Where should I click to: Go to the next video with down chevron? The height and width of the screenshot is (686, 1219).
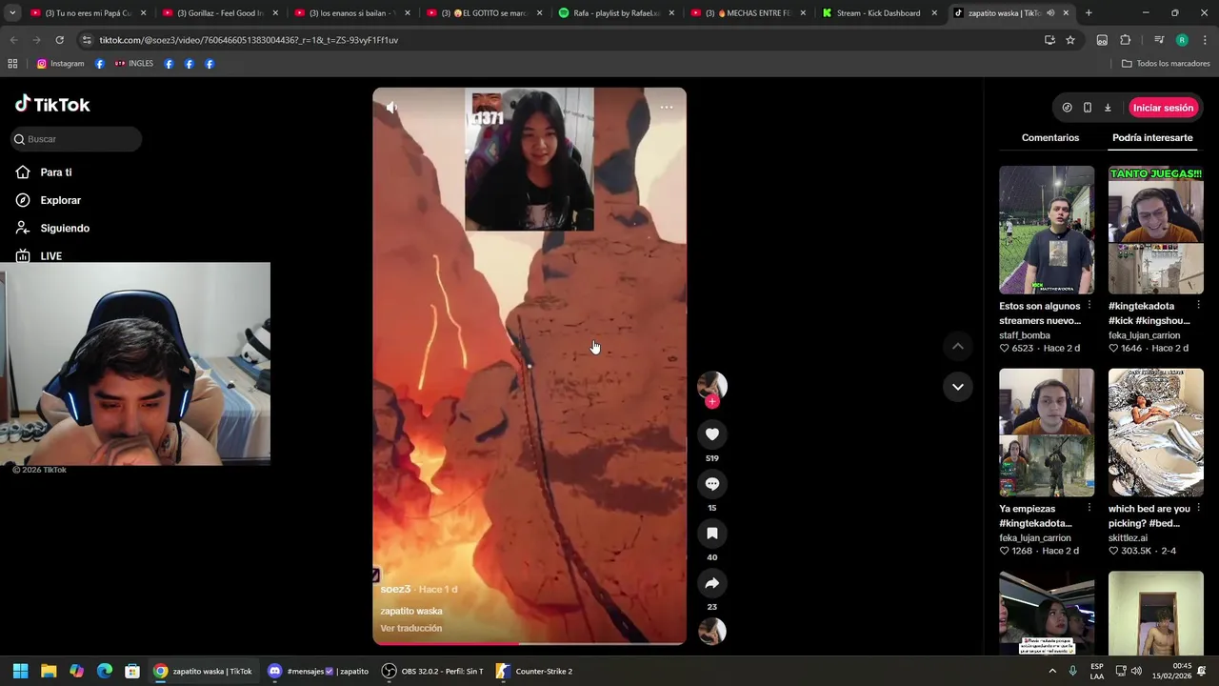(957, 387)
